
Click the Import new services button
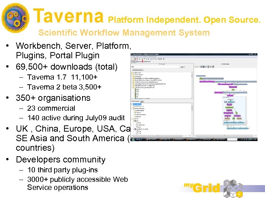click(x=138, y=70)
